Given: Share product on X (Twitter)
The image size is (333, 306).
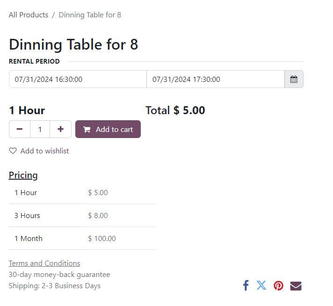Looking at the screenshot, I should tap(261, 285).
